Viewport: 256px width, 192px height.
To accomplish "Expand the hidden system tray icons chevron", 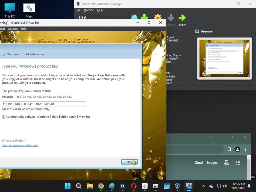I will (203, 186).
